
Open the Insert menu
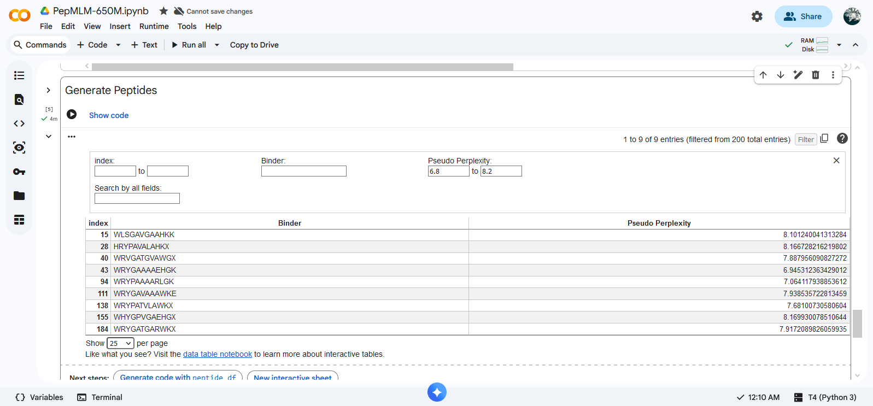(120, 26)
